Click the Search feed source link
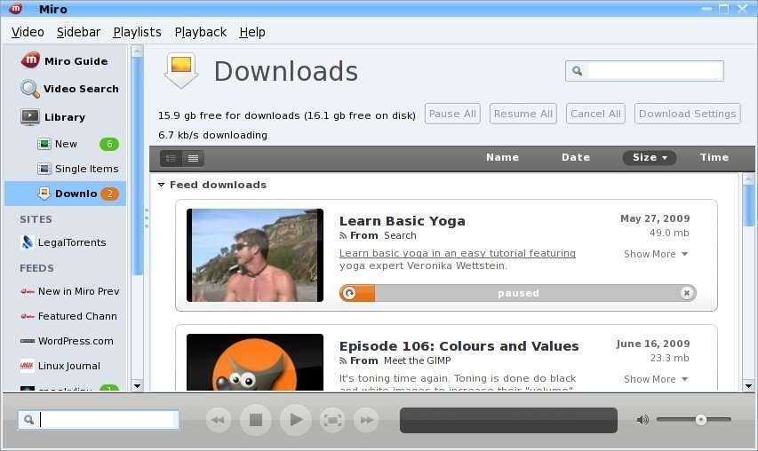Screen dimensions: 758x451 pyautogui.click(x=400, y=235)
